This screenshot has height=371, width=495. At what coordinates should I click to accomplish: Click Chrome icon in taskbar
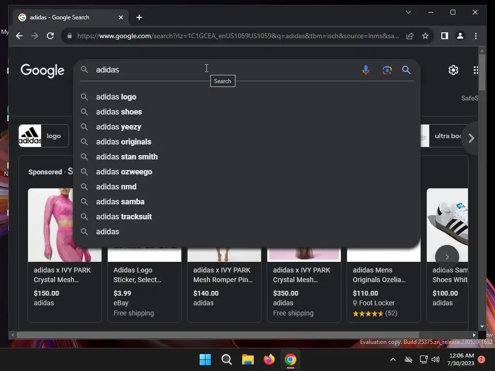[x=291, y=359]
